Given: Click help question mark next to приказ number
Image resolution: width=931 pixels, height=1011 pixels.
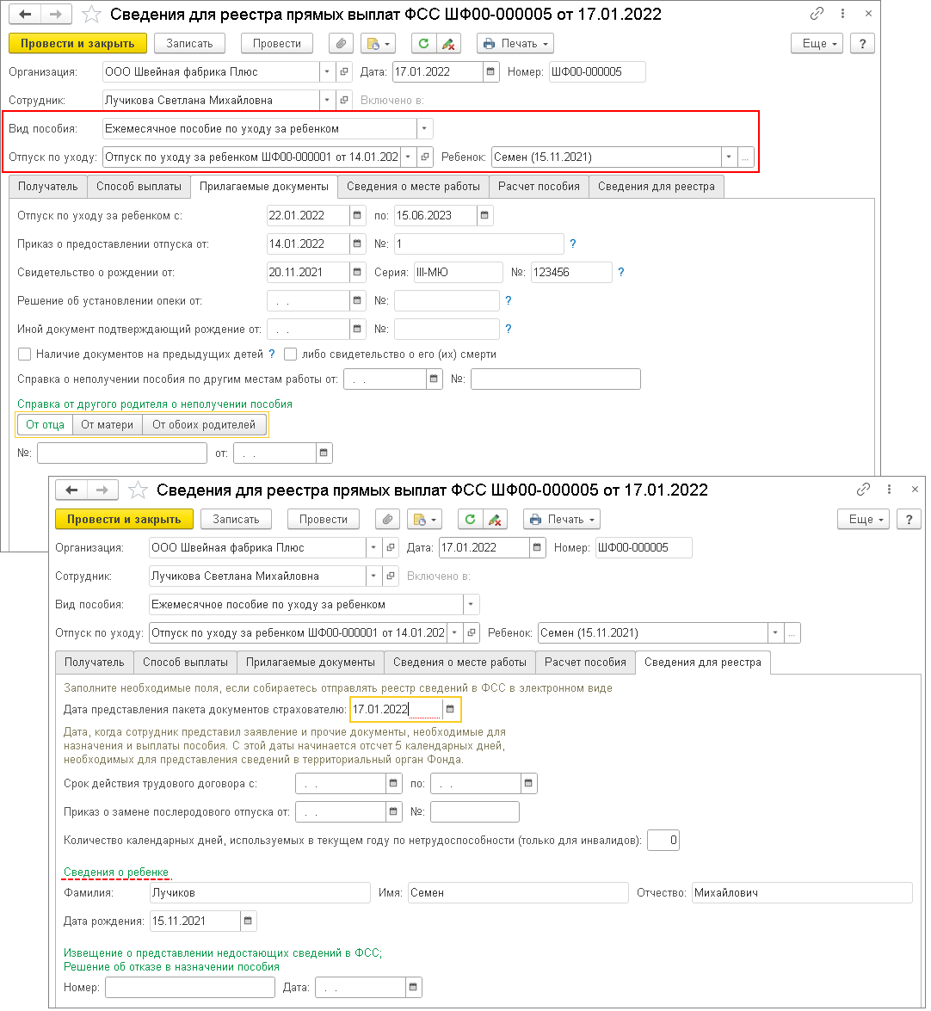Looking at the screenshot, I should point(572,244).
